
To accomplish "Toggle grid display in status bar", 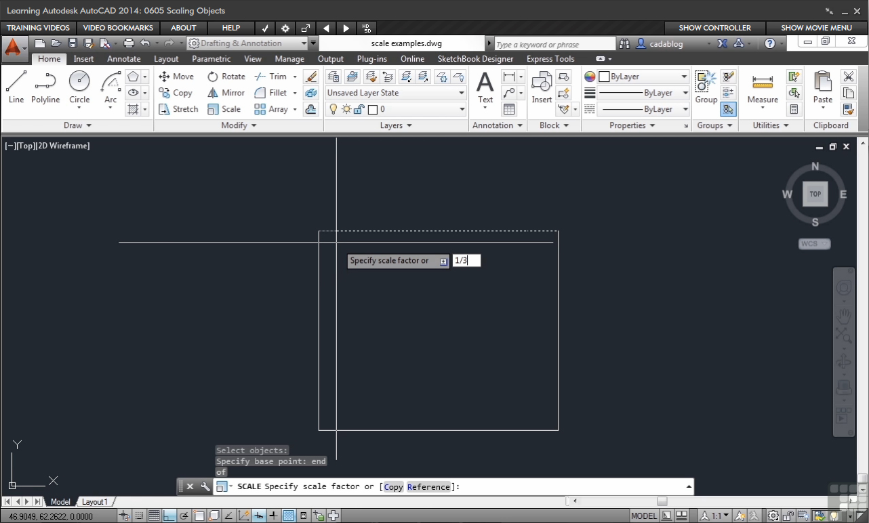I will pos(154,516).
